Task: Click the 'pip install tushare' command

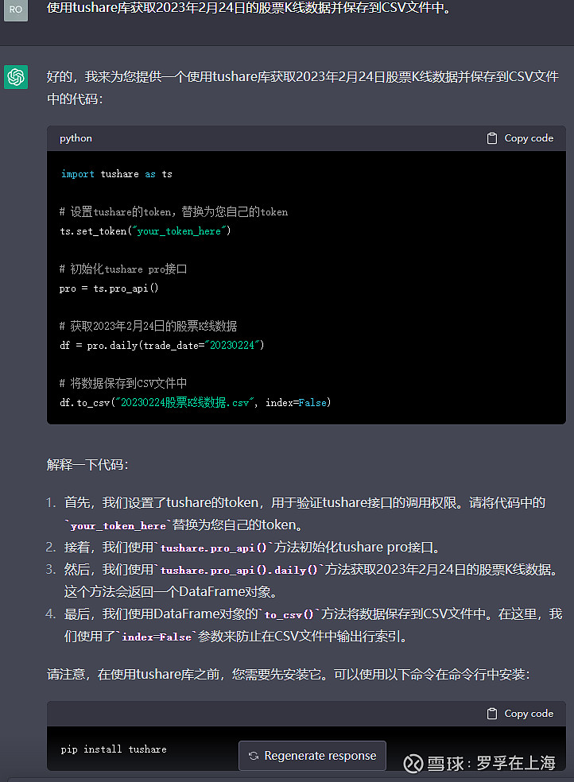Action: coord(114,749)
